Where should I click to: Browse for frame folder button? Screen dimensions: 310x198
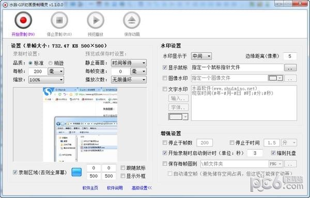(290, 164)
